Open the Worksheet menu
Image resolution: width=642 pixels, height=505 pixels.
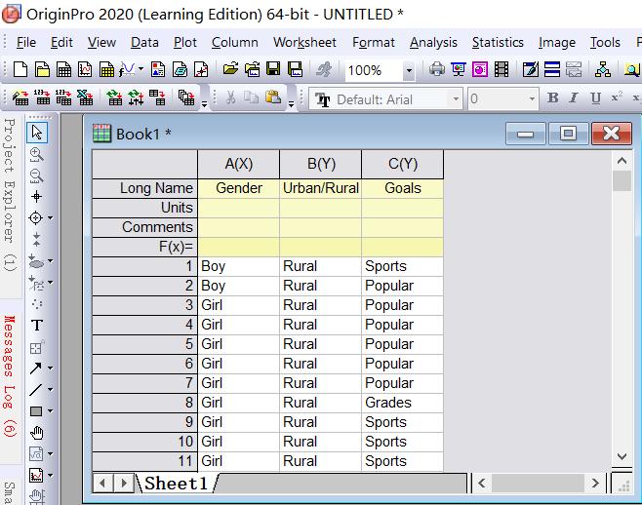[x=304, y=42]
